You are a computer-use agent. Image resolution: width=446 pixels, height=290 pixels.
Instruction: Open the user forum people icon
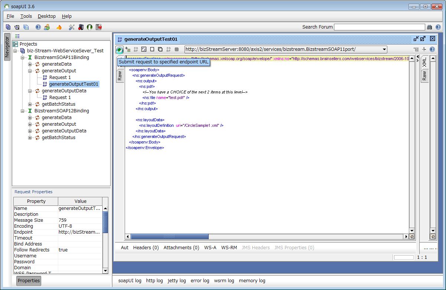[47, 27]
